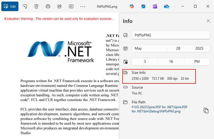Screen dimensions: 214x139
Task: Select the May month field
Action: (150, 48)
